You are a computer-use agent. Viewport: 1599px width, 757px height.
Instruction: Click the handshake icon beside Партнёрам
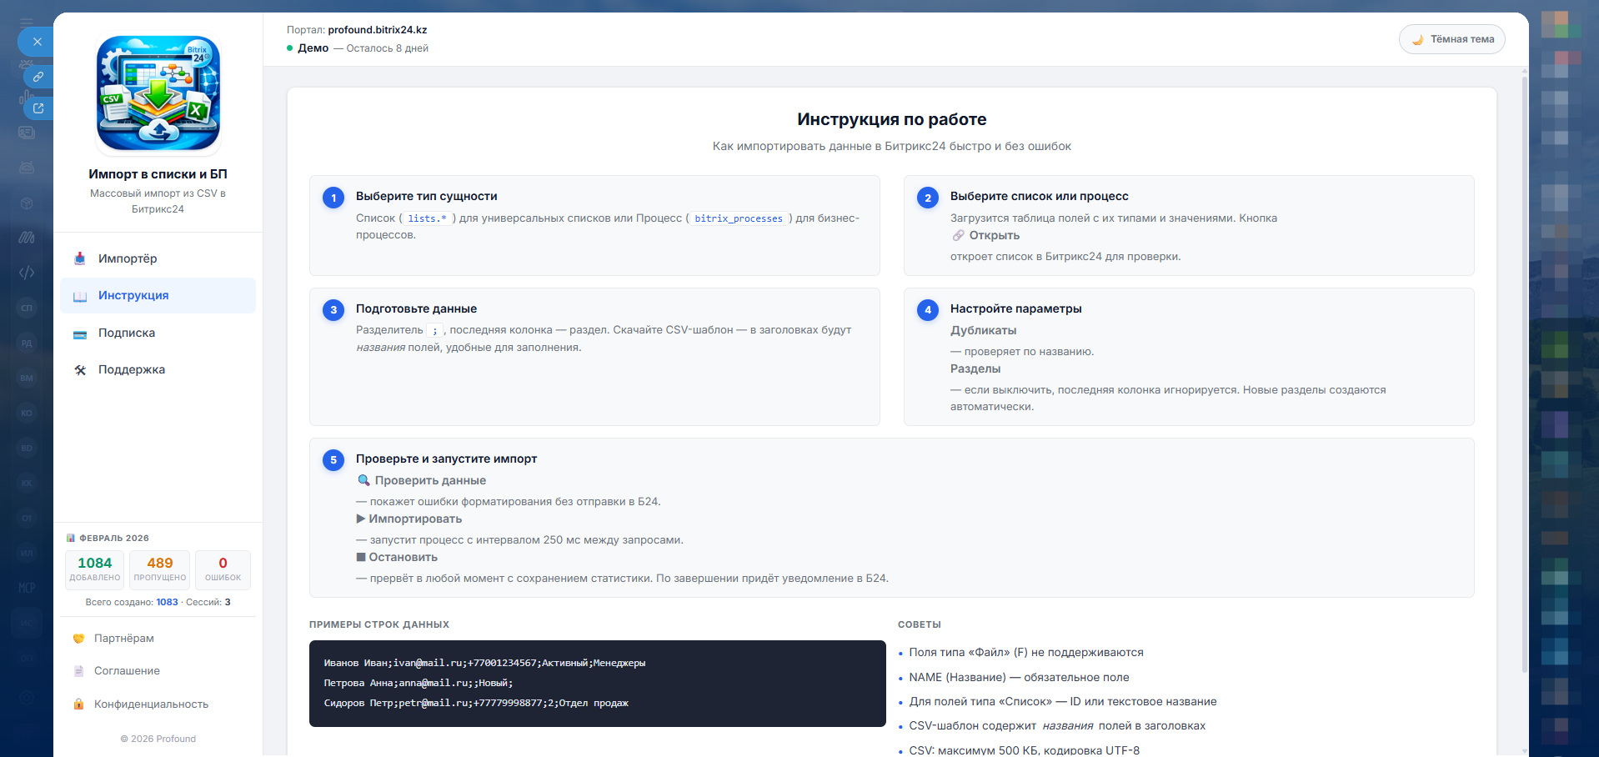pyautogui.click(x=78, y=639)
